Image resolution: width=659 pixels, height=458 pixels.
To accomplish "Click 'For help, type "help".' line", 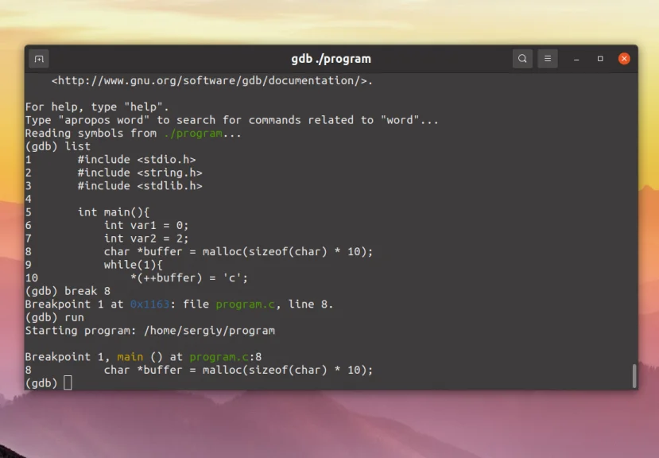I will (97, 107).
